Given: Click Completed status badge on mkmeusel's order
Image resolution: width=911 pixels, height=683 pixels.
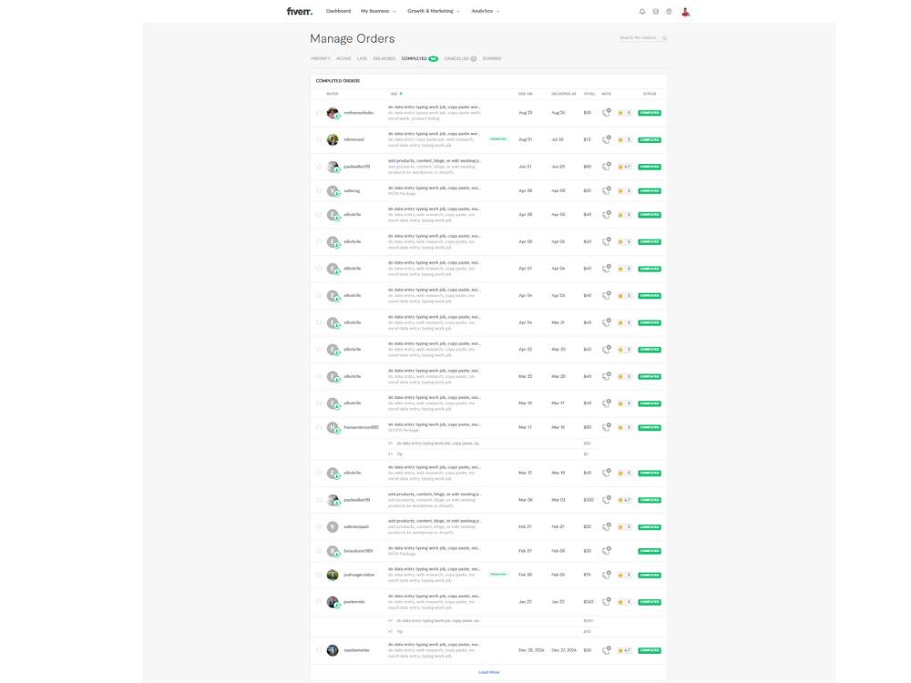Looking at the screenshot, I should tap(649, 140).
